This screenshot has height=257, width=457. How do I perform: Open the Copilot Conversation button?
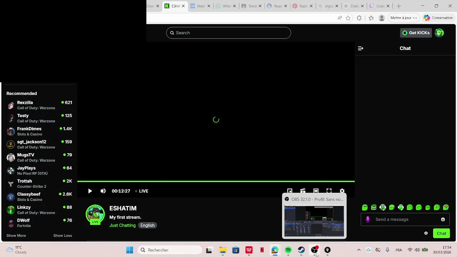click(x=438, y=18)
